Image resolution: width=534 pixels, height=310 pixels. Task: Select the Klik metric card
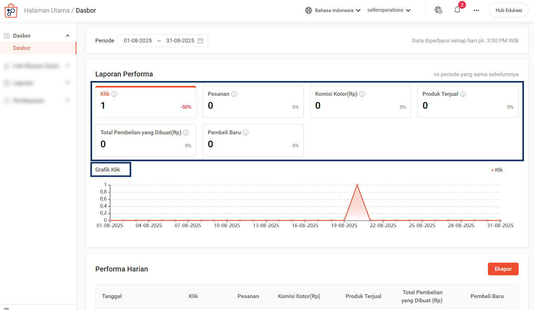146,101
